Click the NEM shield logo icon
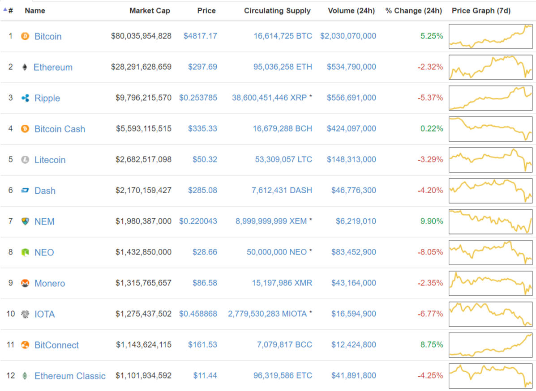The height and width of the screenshot is (391, 536). tap(25, 221)
